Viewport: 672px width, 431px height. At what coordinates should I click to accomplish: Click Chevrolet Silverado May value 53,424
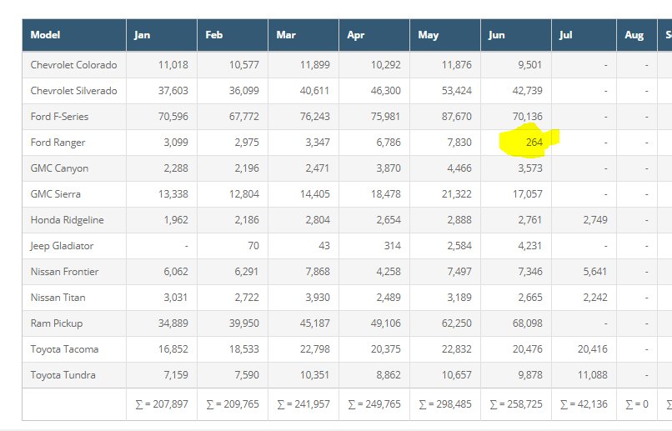(x=457, y=91)
